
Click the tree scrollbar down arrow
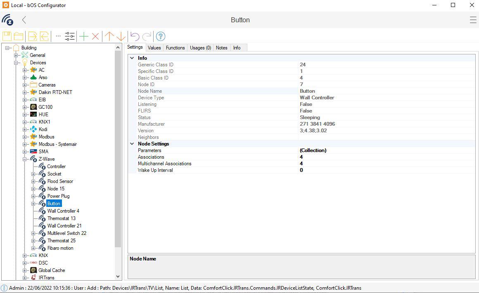click(x=118, y=277)
